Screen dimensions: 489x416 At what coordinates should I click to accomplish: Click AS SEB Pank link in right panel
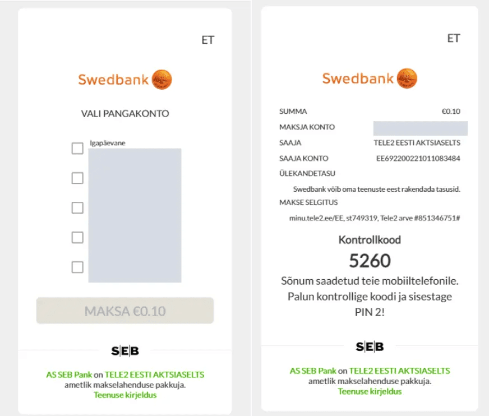click(x=313, y=371)
